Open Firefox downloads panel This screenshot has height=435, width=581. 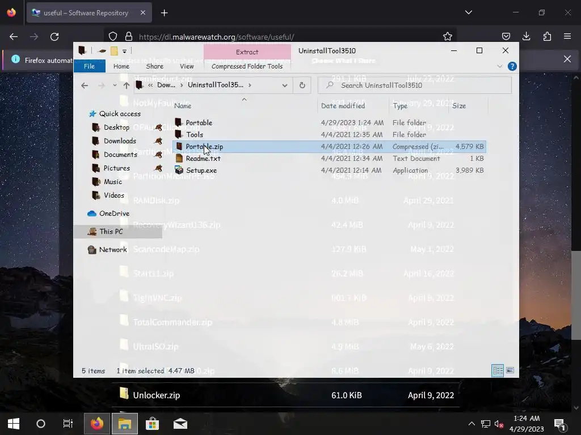click(x=526, y=36)
